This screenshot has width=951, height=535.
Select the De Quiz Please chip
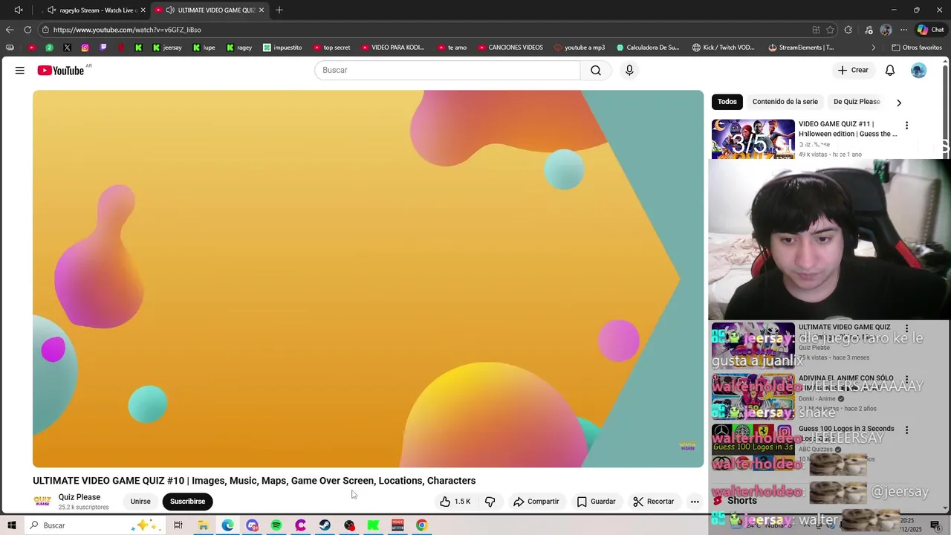857,102
